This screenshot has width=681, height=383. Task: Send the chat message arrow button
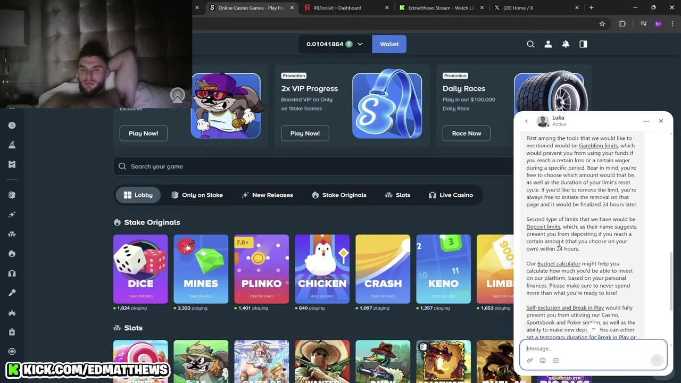(x=657, y=360)
